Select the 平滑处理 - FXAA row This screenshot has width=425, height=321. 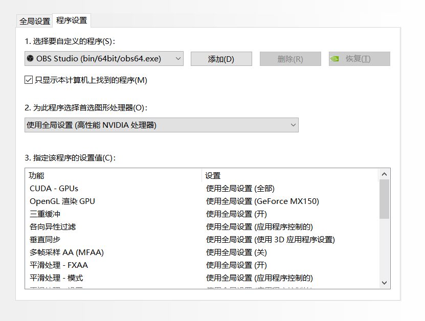point(202,265)
